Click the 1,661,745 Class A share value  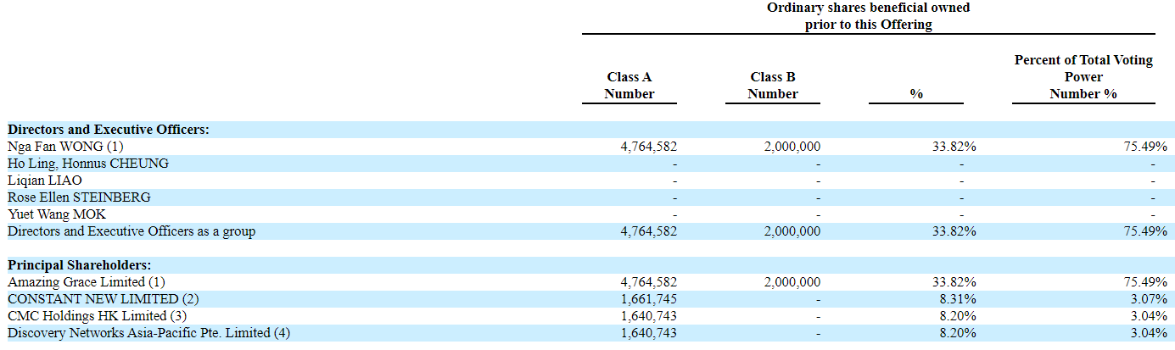point(649,299)
